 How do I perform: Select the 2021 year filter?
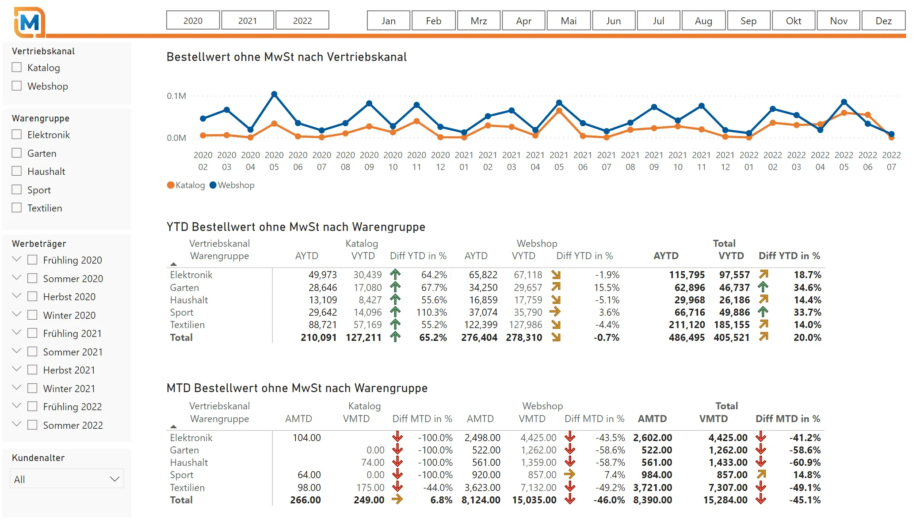(x=248, y=20)
